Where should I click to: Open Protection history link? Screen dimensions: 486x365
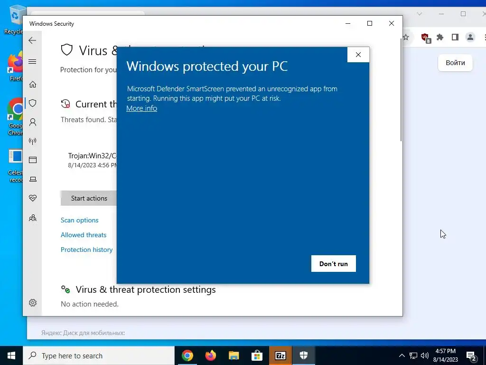point(86,250)
